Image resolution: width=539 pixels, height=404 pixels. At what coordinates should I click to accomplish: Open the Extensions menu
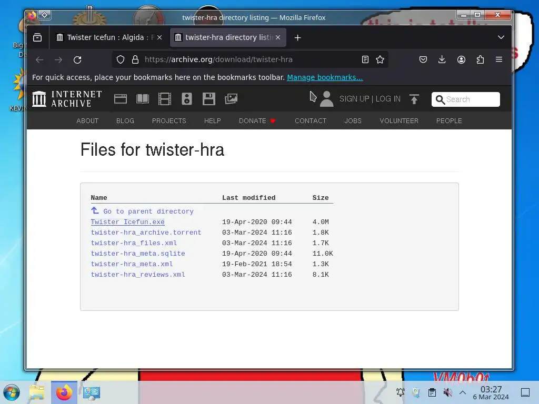[480, 59]
